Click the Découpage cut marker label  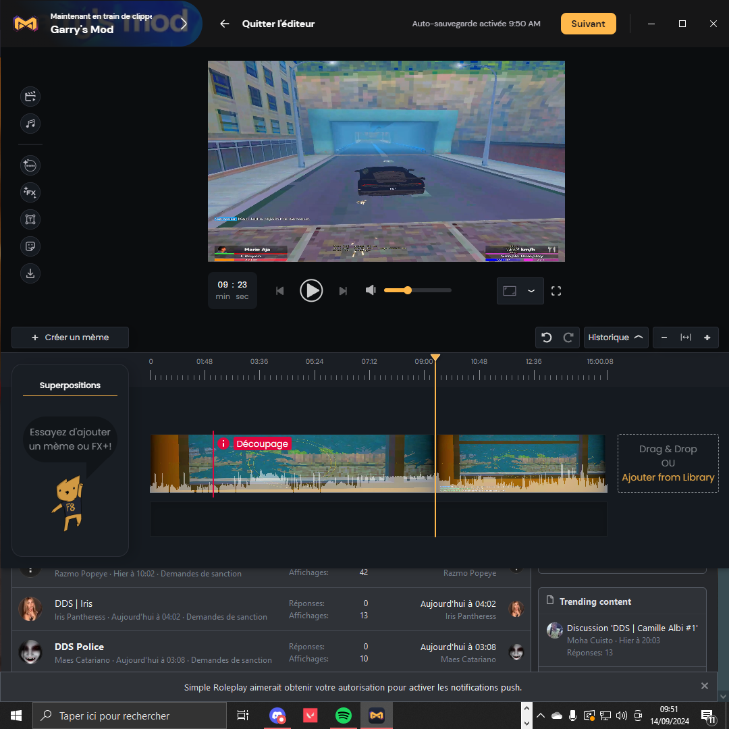262,444
